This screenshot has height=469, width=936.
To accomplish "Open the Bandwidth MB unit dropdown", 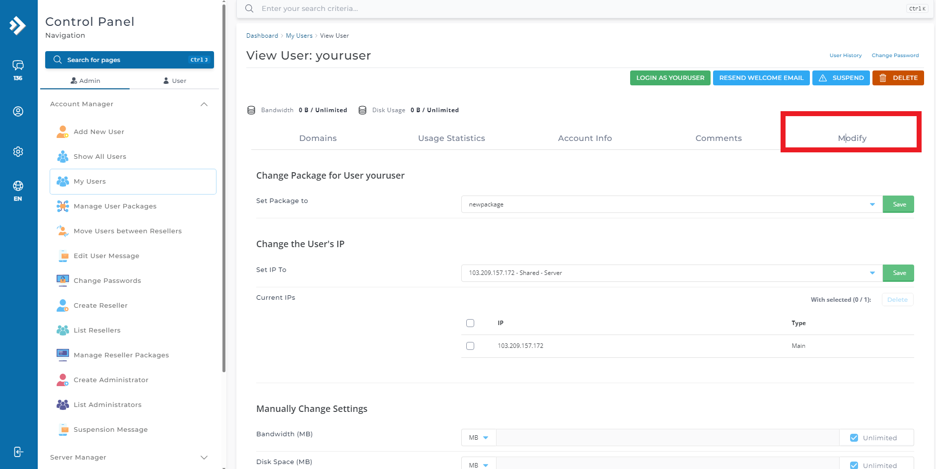I will (479, 438).
